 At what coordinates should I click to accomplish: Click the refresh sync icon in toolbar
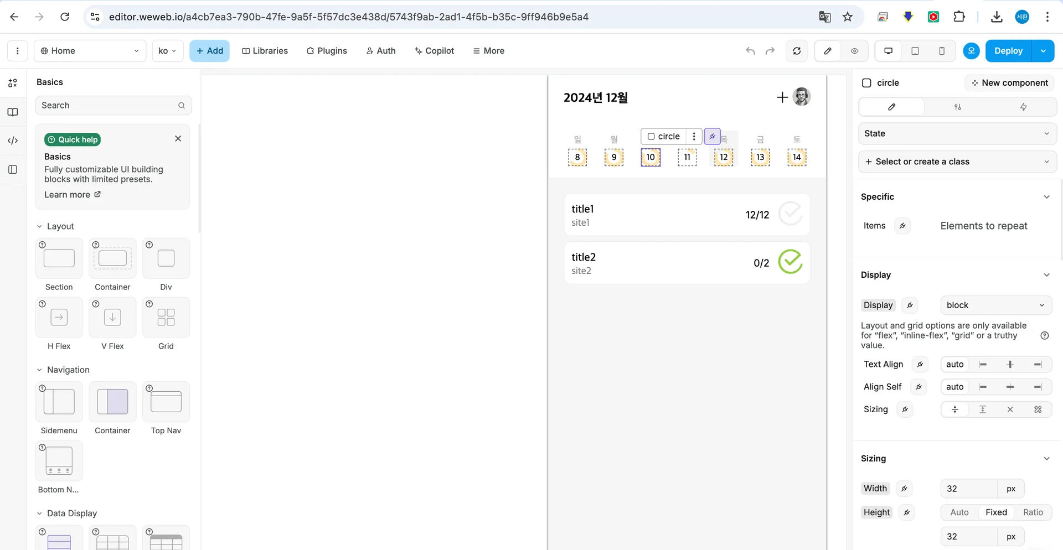[797, 51]
